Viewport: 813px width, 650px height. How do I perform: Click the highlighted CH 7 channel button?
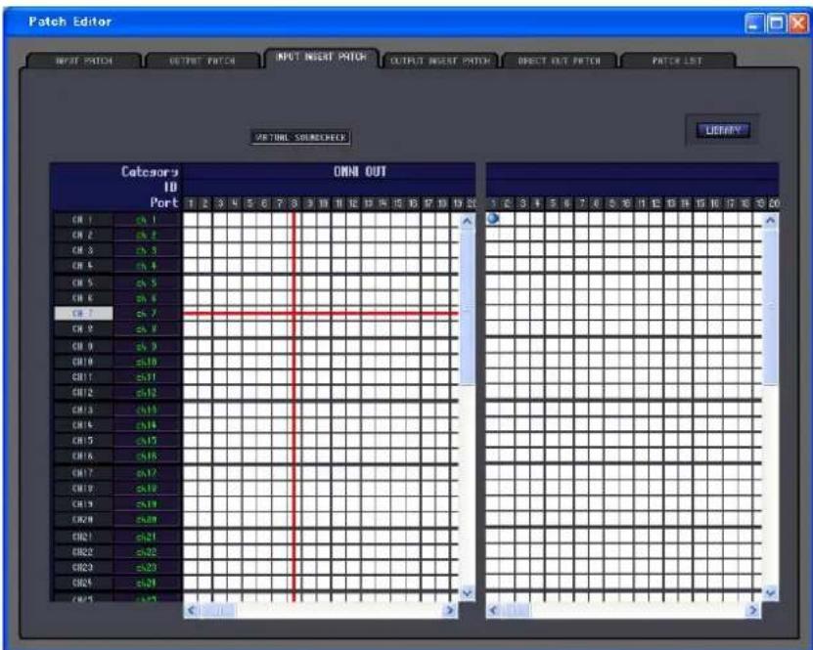point(83,314)
